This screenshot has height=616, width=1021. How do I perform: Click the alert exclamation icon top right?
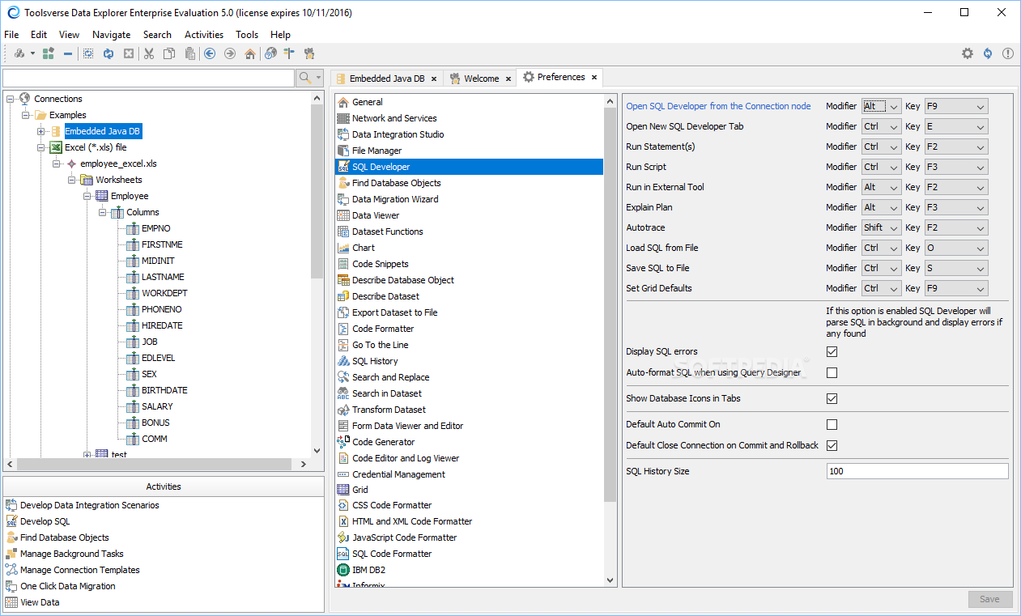(1008, 53)
